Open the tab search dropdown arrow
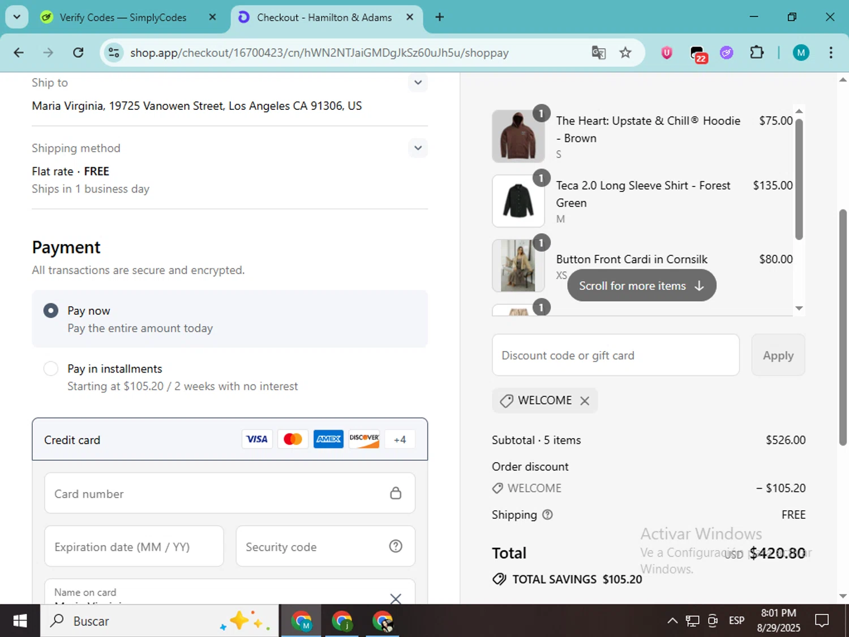This screenshot has height=637, width=849. 17,17
